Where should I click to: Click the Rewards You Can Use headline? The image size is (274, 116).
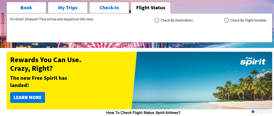pyautogui.click(x=46, y=64)
